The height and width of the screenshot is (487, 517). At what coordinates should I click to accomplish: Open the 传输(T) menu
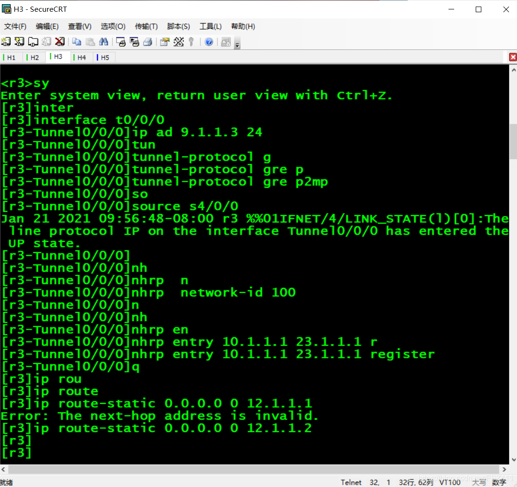tap(146, 26)
